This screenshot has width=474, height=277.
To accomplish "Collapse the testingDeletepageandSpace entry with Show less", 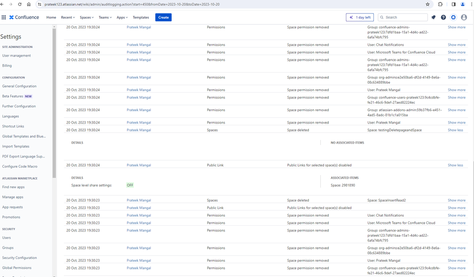I will point(455,130).
